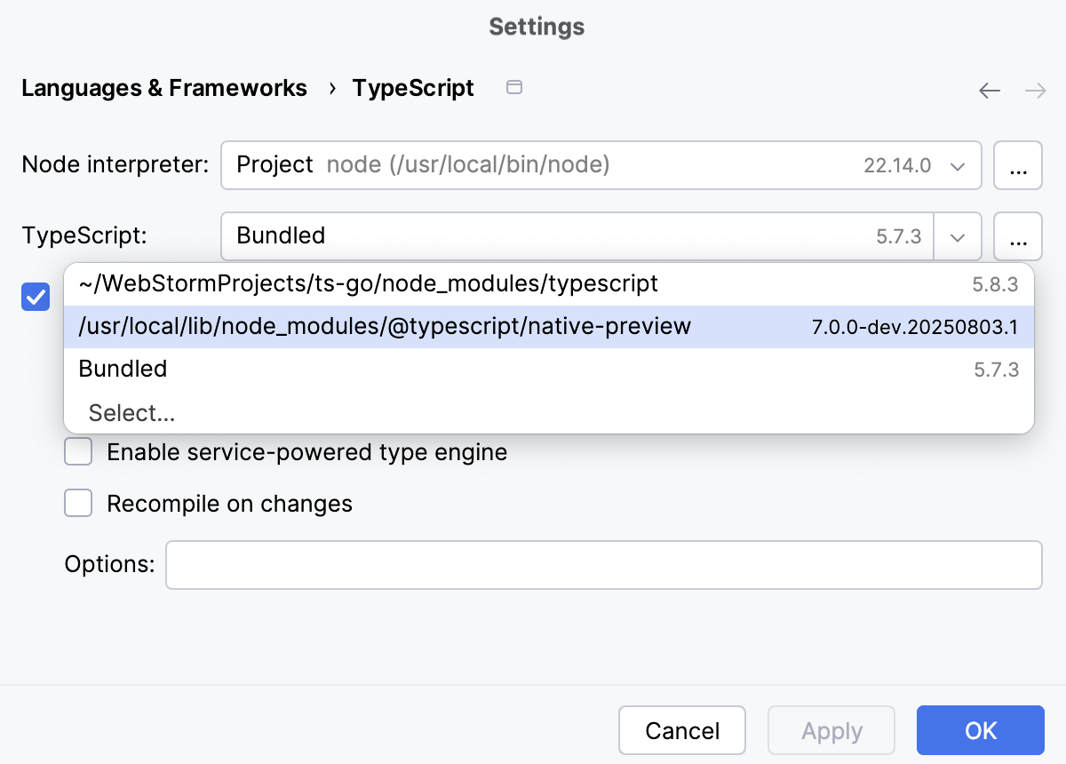The height and width of the screenshot is (764, 1066).
Task: Click the checked blue TypeScript service checkbox
Action: 36,298
